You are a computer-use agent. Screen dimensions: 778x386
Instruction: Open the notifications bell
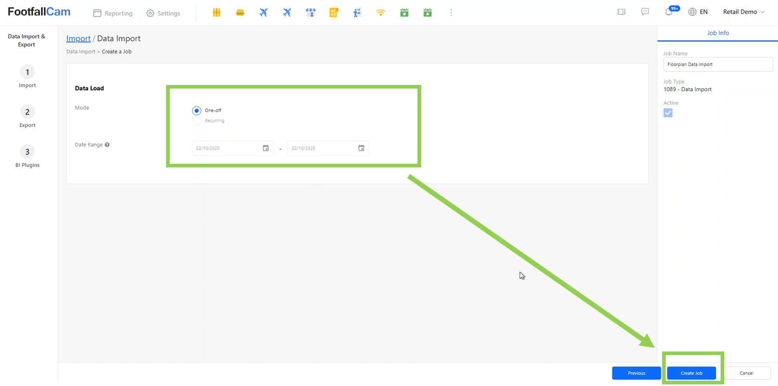tap(669, 12)
